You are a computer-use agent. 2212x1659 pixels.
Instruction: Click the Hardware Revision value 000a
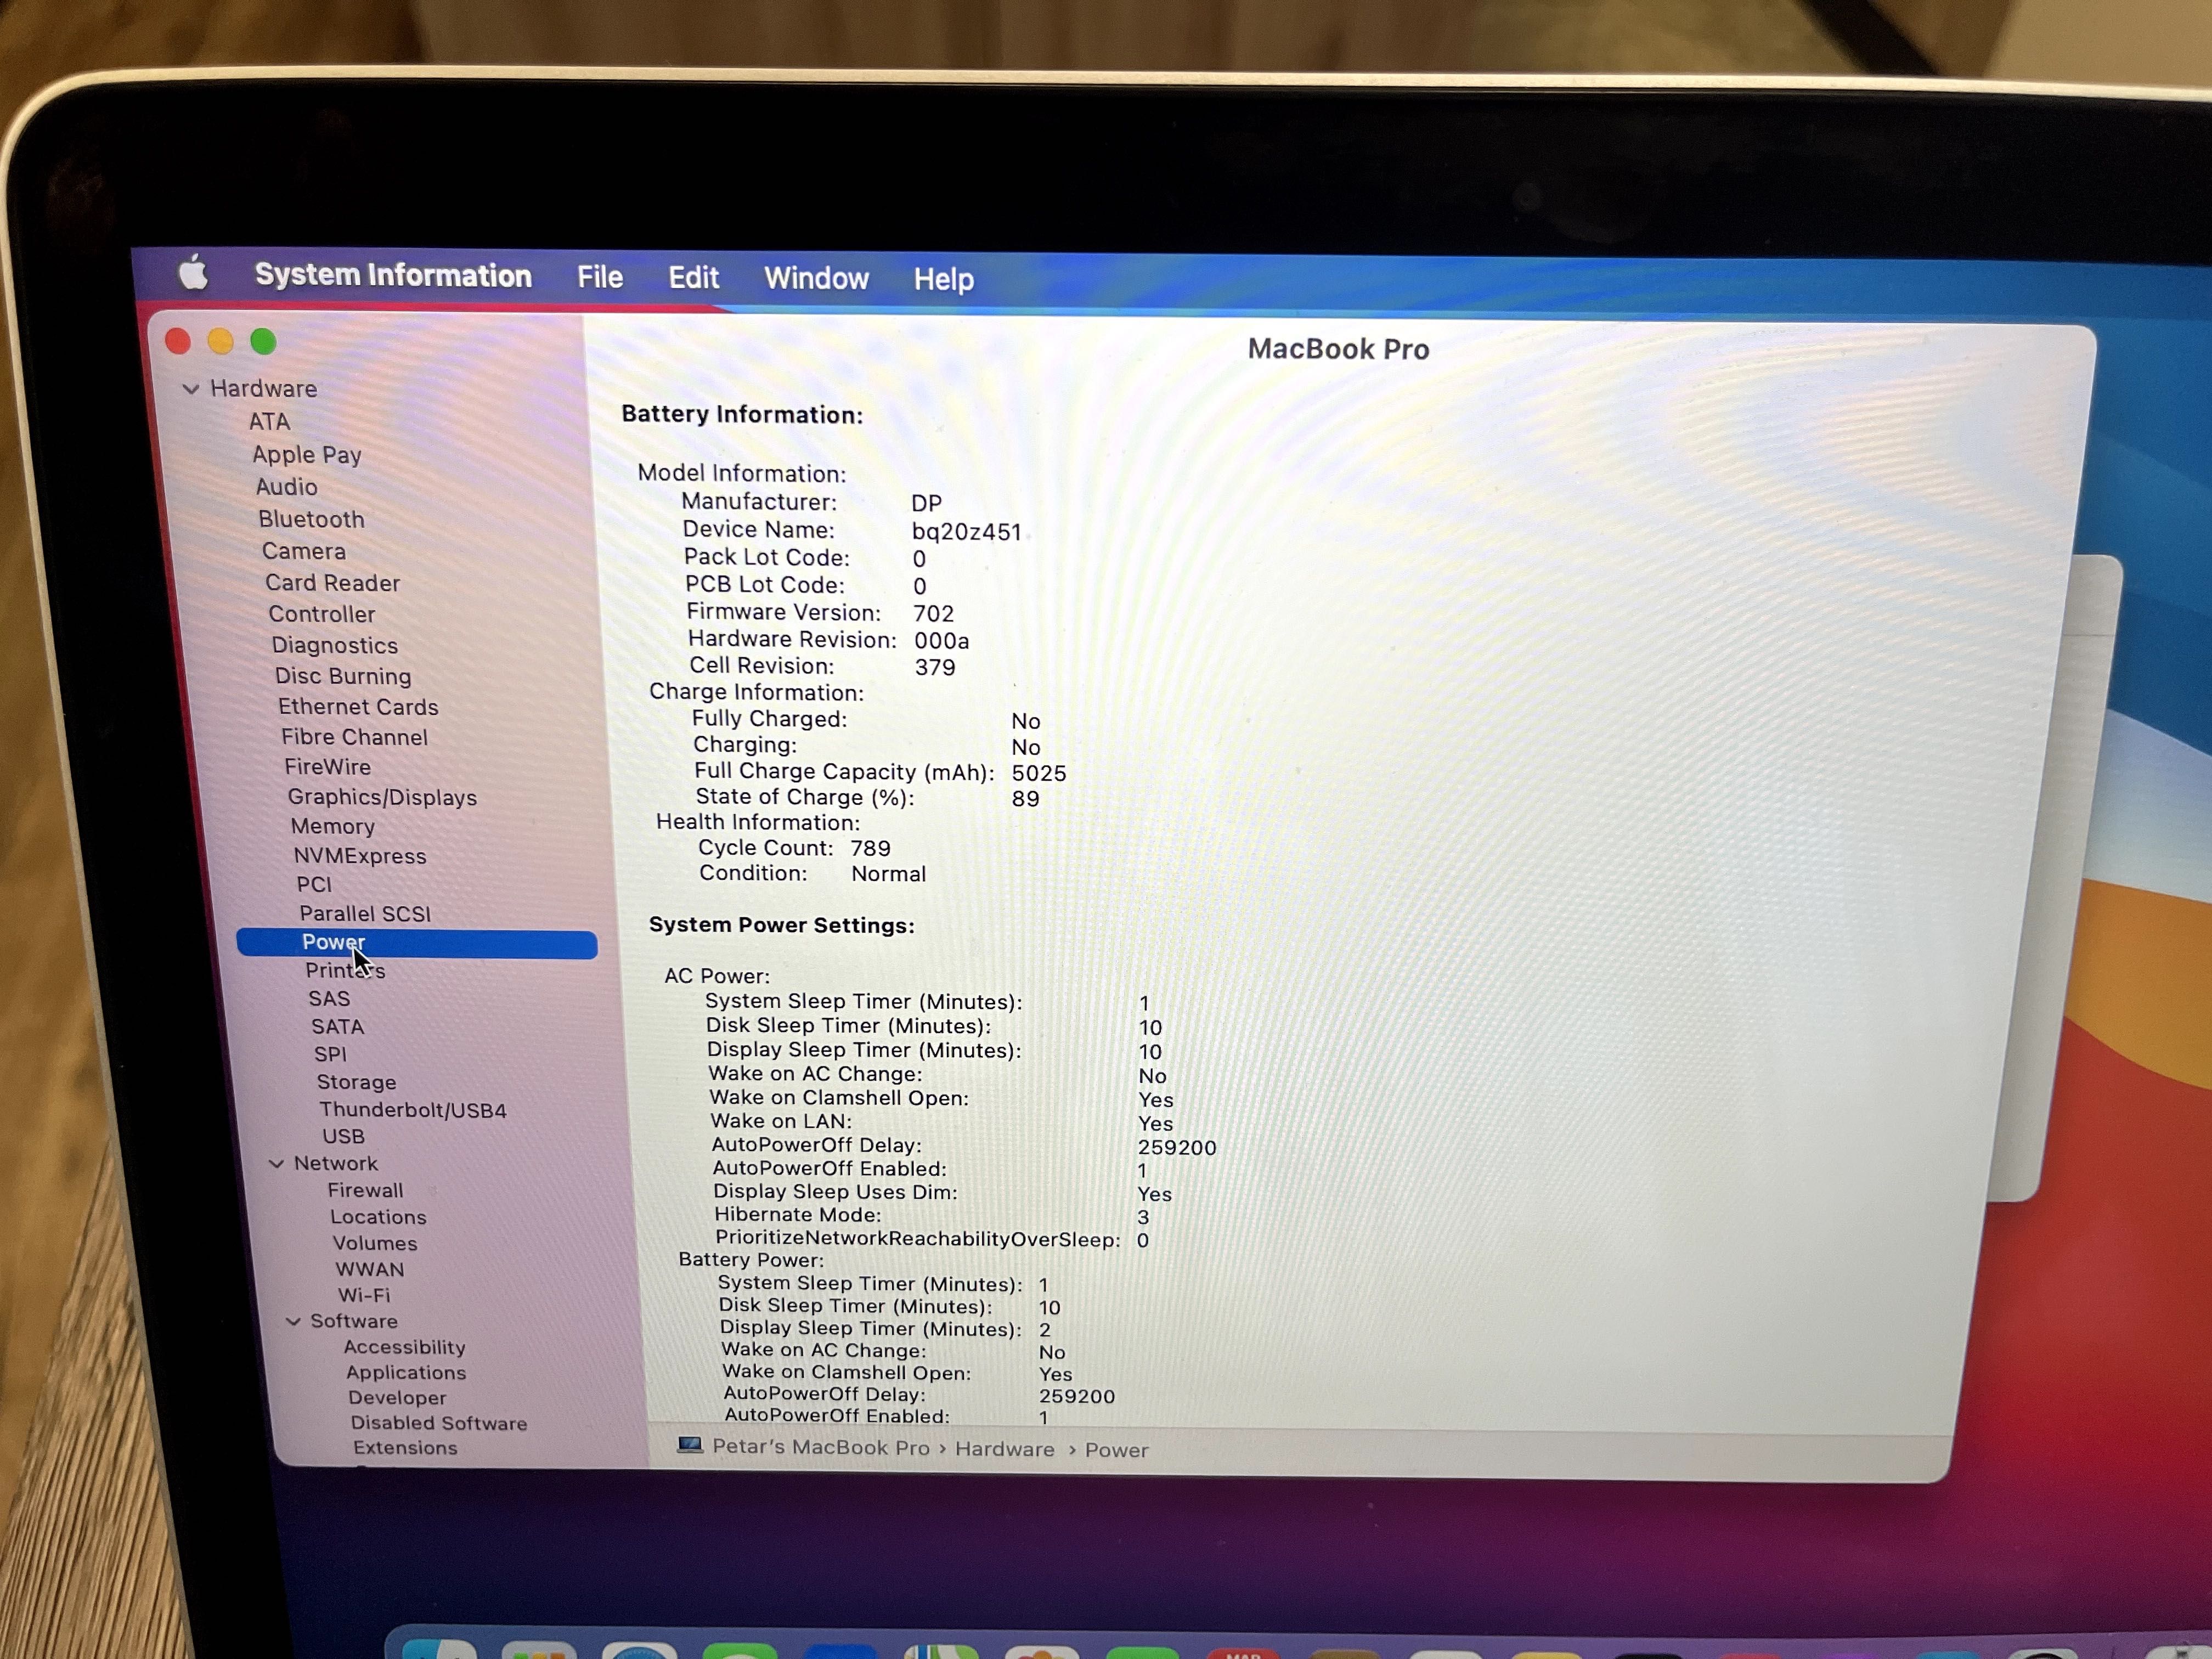tap(941, 641)
